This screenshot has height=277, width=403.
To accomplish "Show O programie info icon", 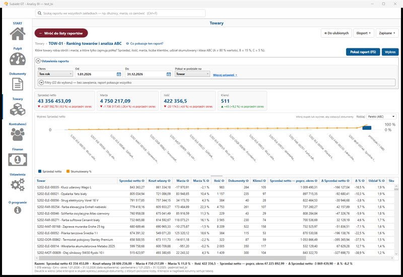I will (x=18, y=210).
